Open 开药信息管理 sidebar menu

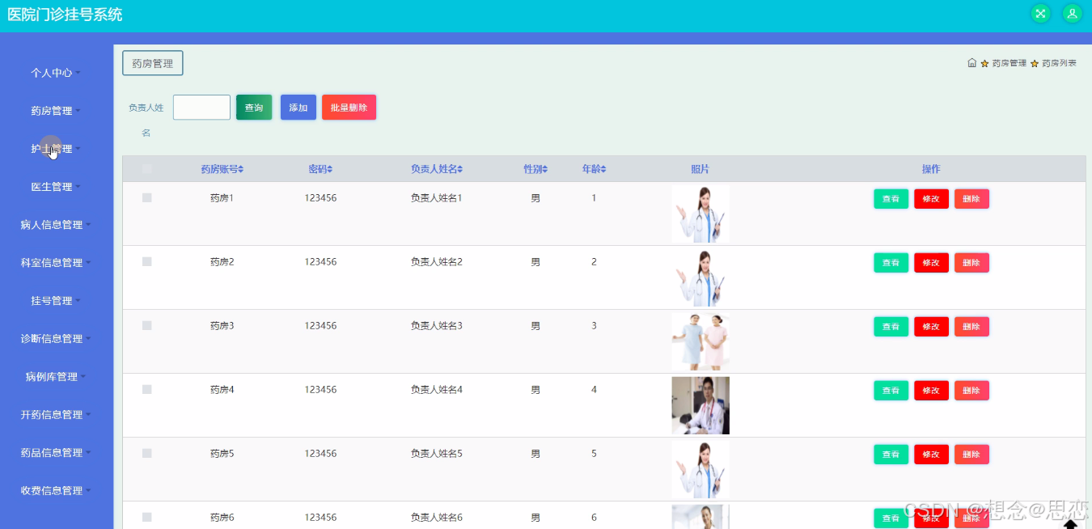click(x=56, y=415)
